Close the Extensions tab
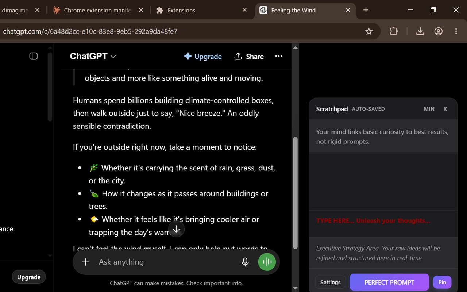Viewport: 467px width, 292px height. click(x=244, y=10)
